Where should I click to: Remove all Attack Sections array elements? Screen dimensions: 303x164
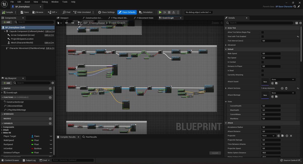click(x=286, y=88)
